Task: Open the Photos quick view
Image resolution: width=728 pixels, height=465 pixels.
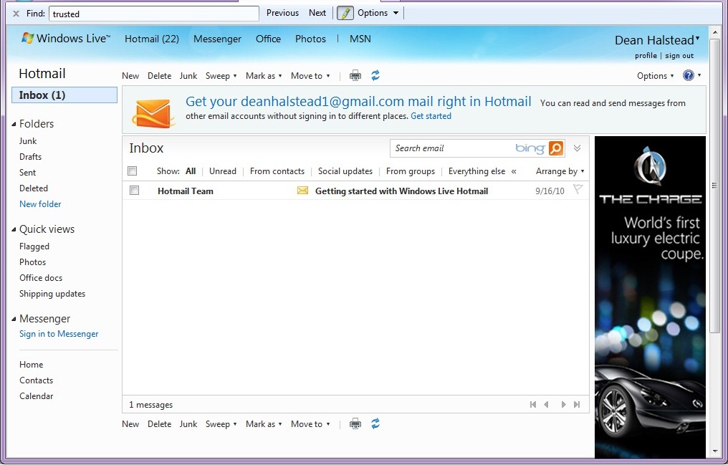Action: click(32, 262)
